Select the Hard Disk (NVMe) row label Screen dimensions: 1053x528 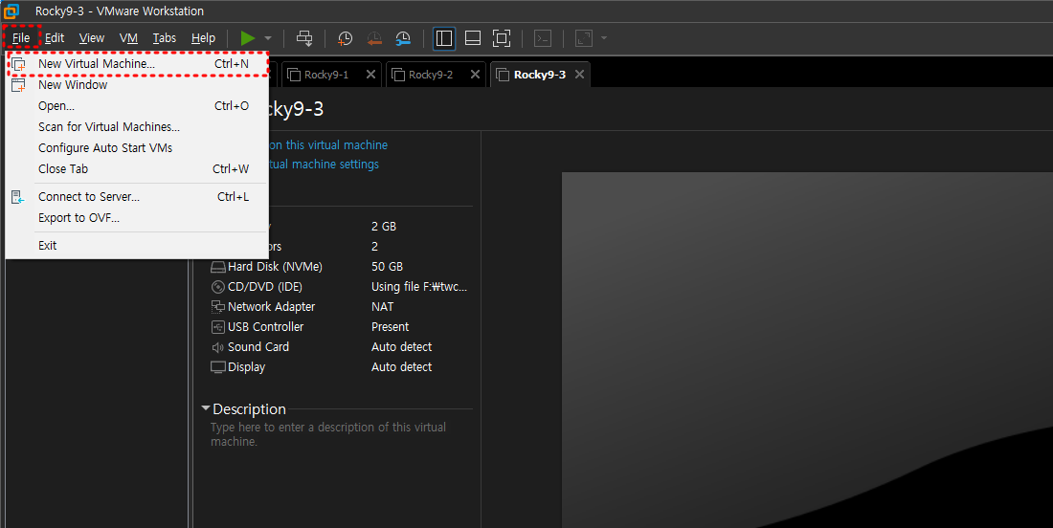point(275,267)
